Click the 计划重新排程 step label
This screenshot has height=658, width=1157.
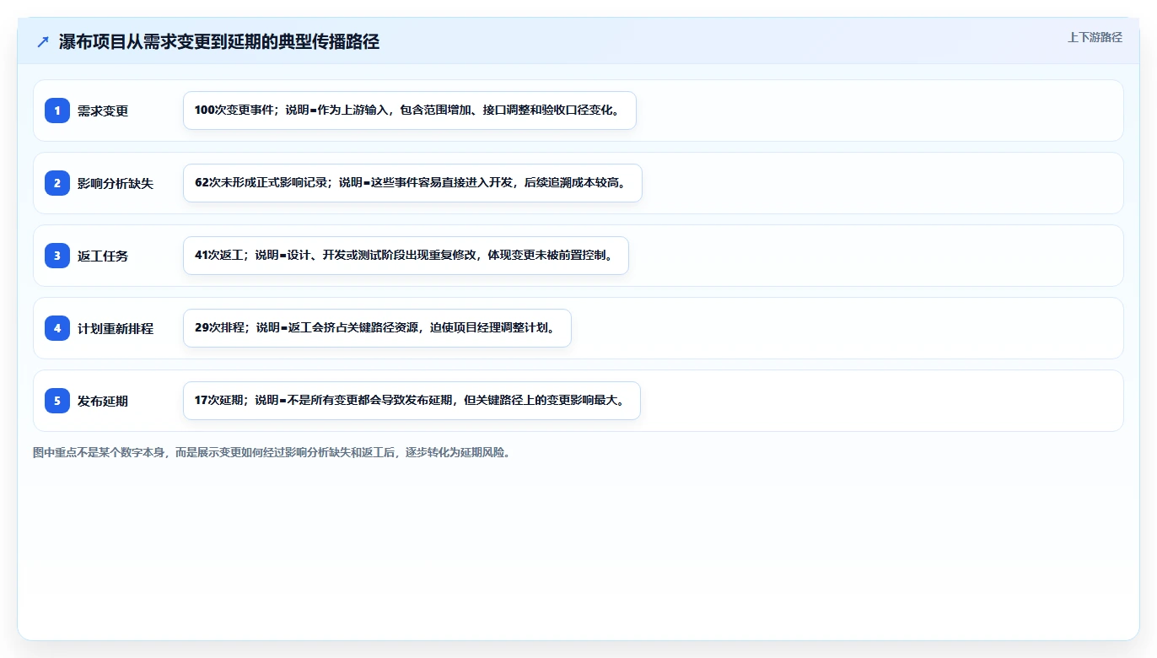click(116, 328)
